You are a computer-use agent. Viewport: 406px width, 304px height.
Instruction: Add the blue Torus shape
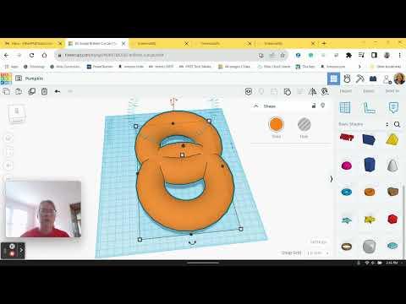346,192
